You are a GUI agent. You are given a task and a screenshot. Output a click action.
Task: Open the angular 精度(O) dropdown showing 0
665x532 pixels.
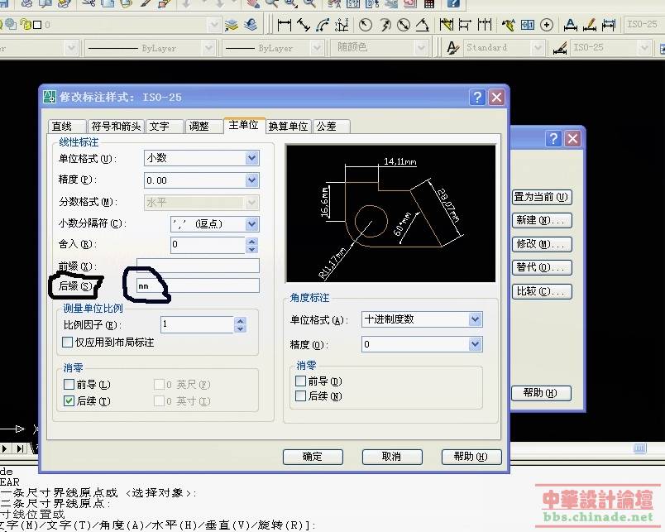(x=422, y=344)
